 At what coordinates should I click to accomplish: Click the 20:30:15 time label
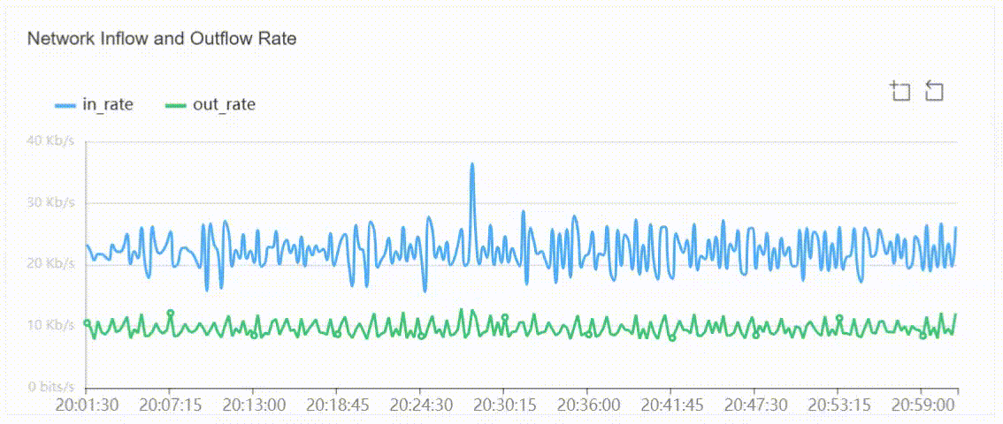503,405
